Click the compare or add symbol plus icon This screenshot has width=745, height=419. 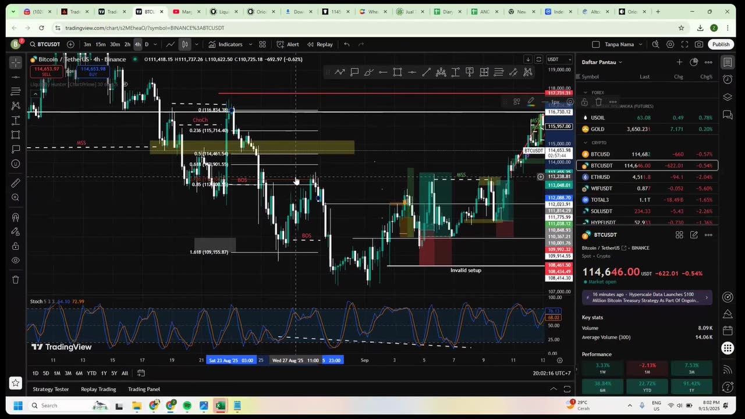(x=70, y=44)
